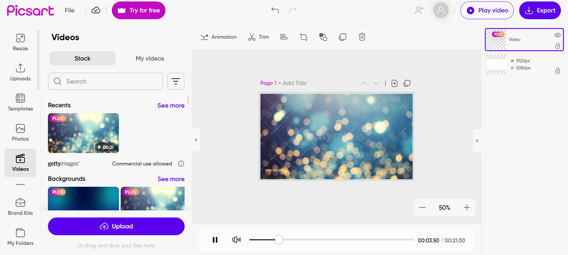This screenshot has width=568, height=255.
Task: Select the Videos sidebar item
Action: pos(20,163)
